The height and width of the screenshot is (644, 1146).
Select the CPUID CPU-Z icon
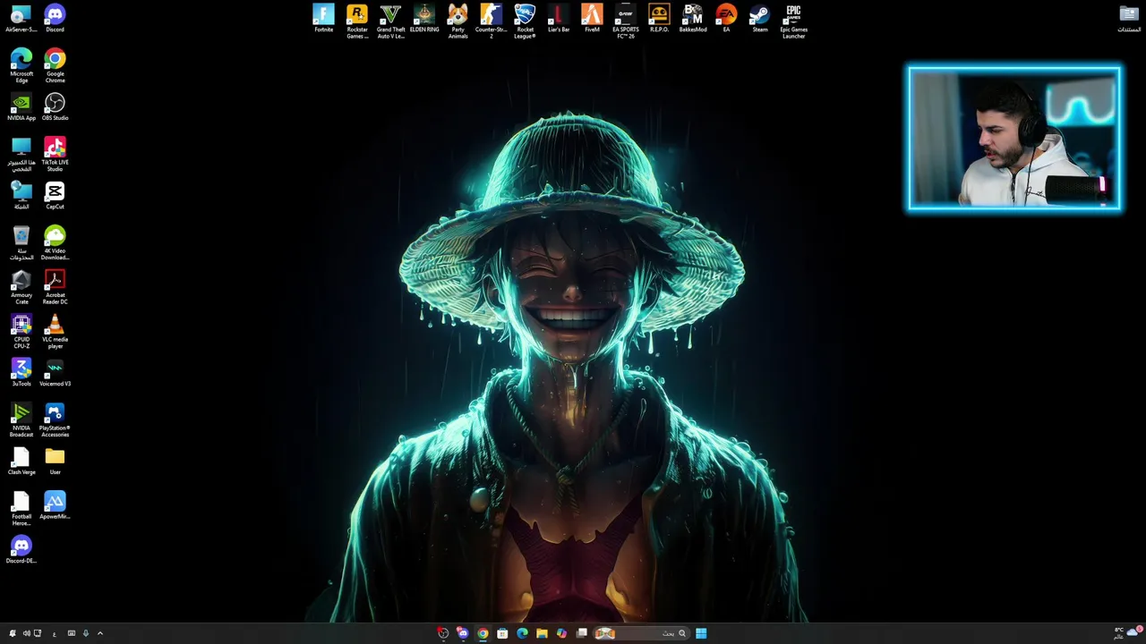(x=21, y=332)
